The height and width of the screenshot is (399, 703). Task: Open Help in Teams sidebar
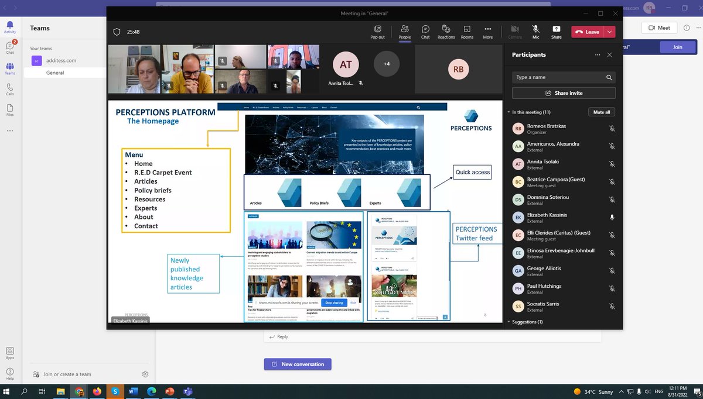(10, 373)
